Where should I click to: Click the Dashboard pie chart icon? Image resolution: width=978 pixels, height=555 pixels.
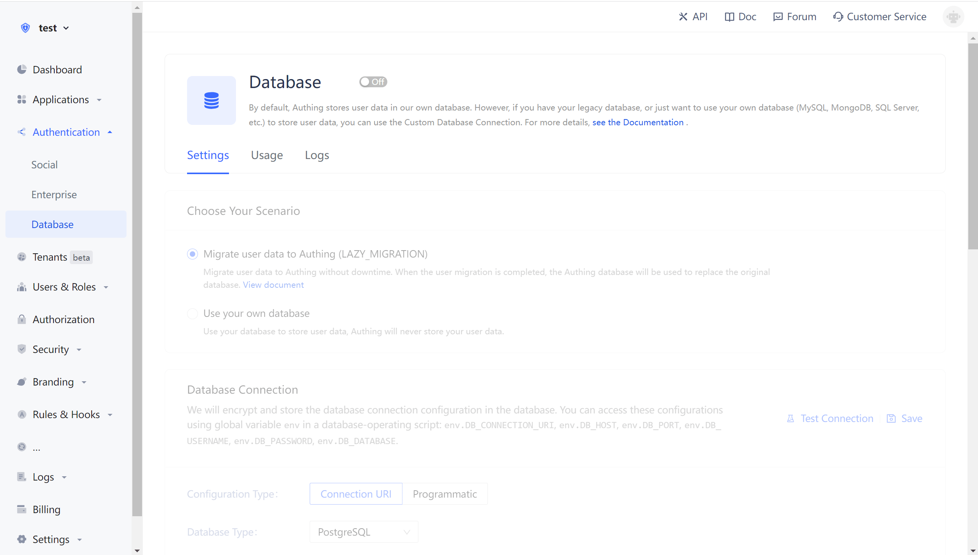tap(22, 69)
